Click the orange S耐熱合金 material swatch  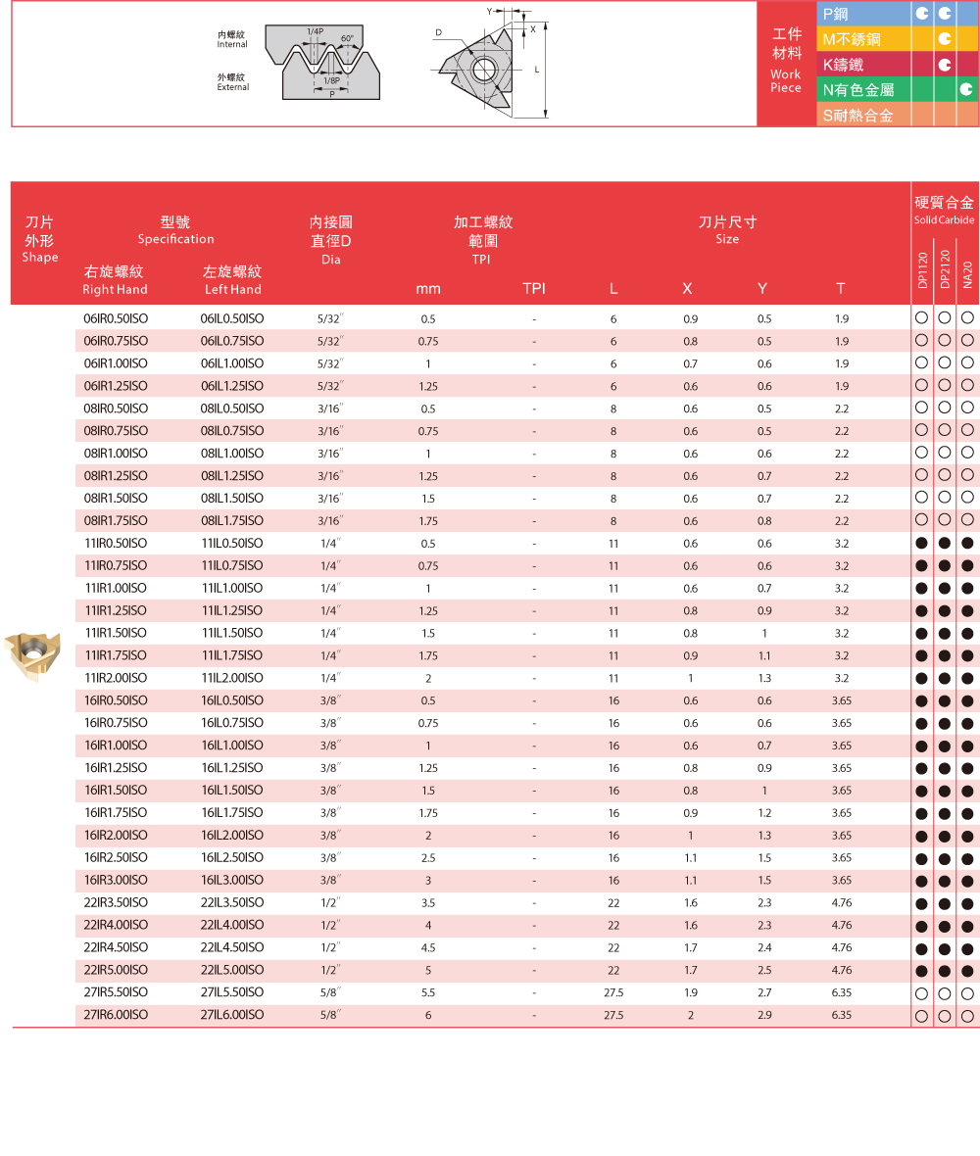pyautogui.click(x=864, y=115)
